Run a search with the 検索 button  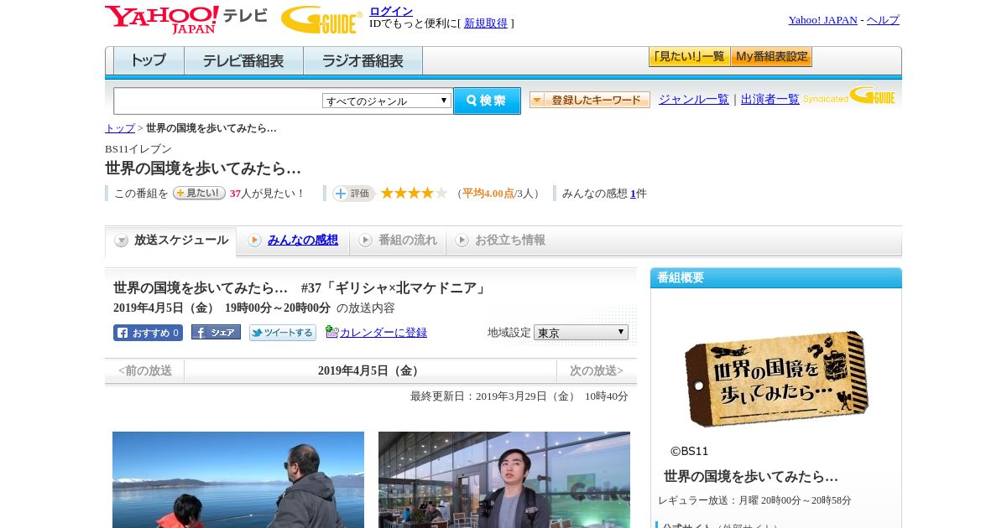487,101
